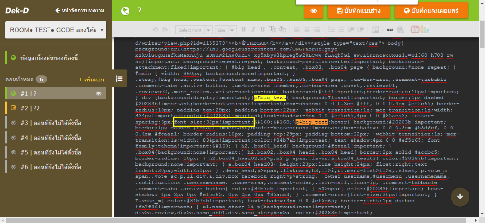The height and width of the screenshot is (223, 485).
Task: Add a new chapter with เพิ่มตอน
Action: 91,80
